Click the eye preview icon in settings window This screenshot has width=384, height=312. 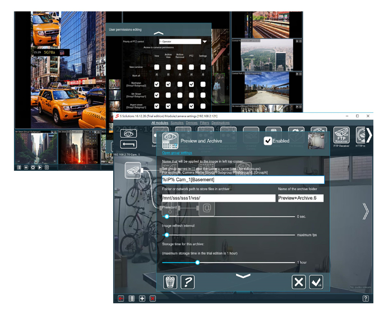[128, 134]
